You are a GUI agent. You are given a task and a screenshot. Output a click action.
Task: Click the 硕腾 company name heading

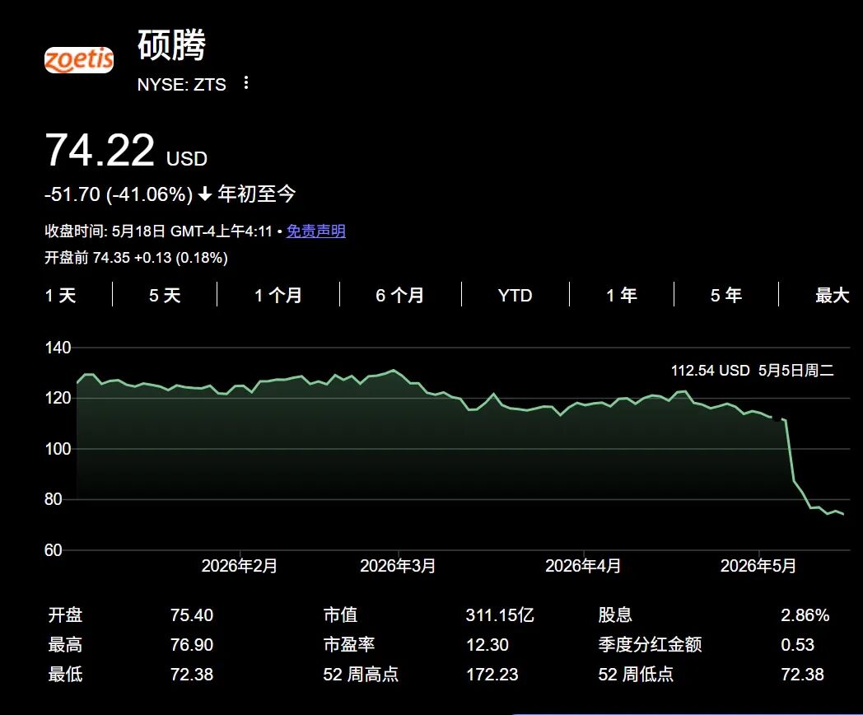[172, 45]
